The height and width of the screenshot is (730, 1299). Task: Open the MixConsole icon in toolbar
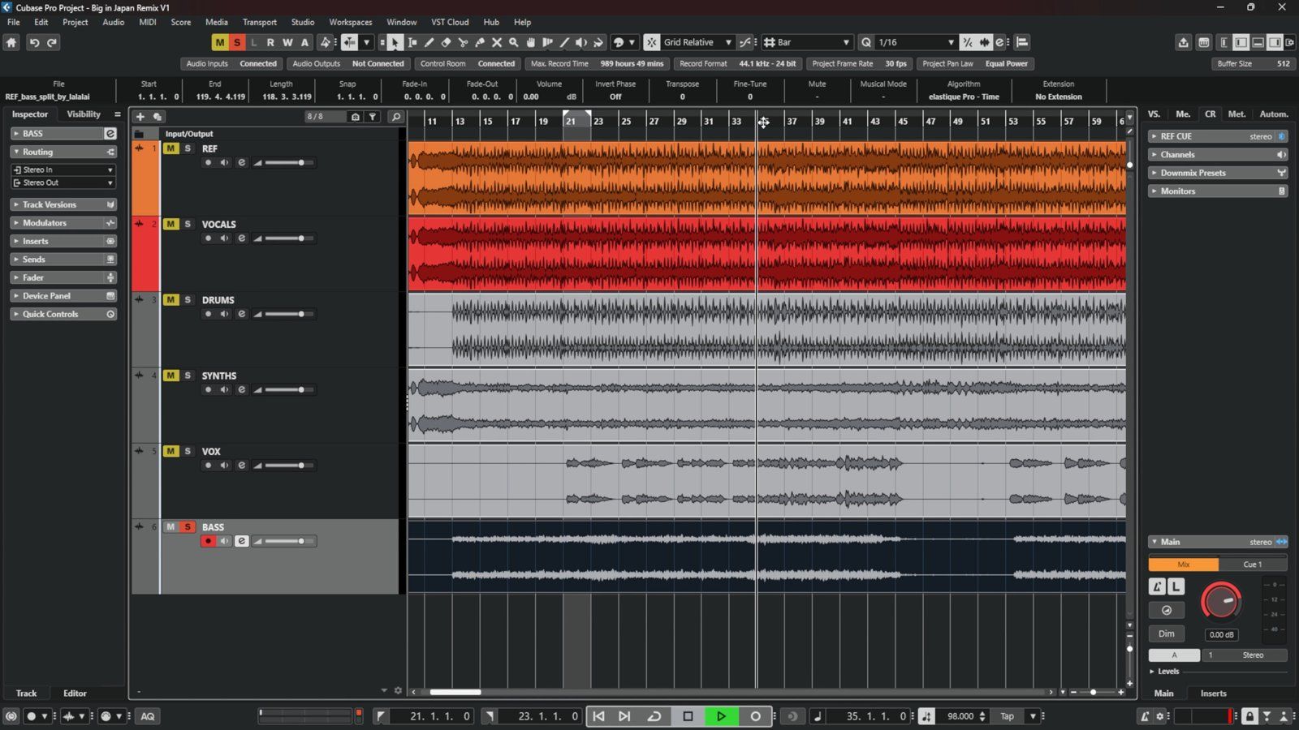coord(1204,42)
